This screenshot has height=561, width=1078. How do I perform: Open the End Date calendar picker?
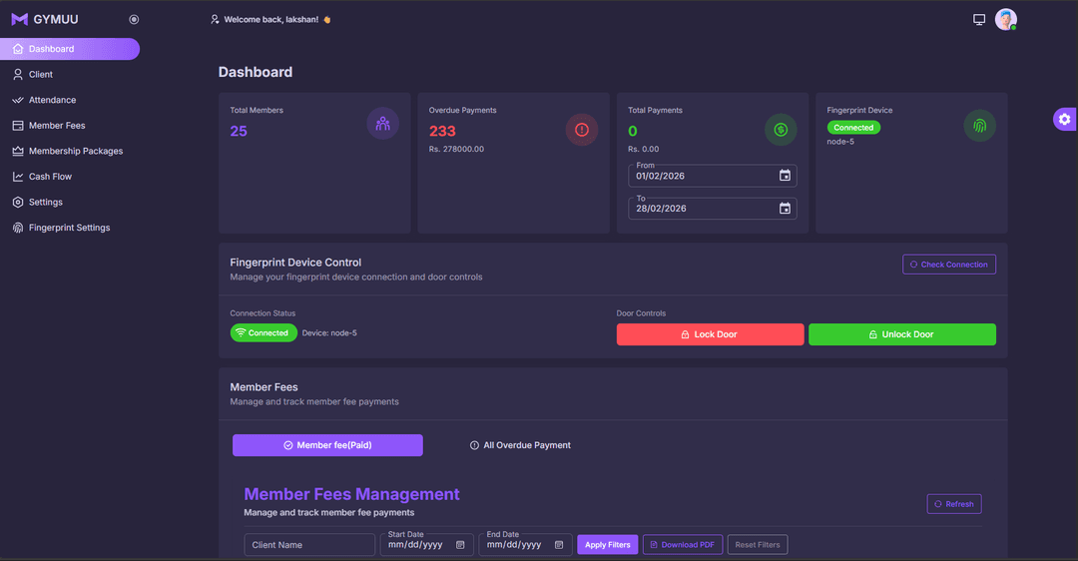(x=559, y=545)
